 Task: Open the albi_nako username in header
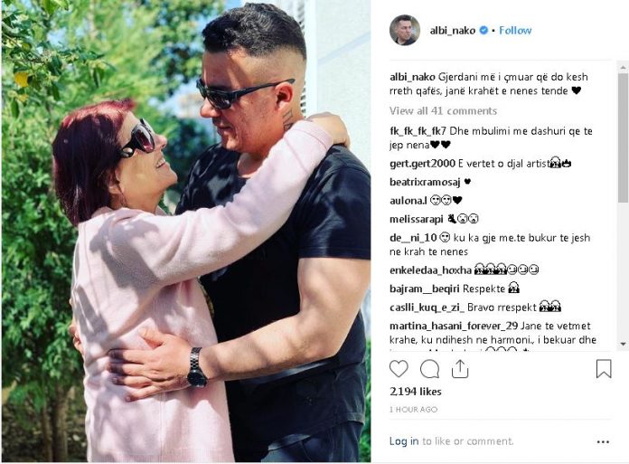tap(453, 31)
